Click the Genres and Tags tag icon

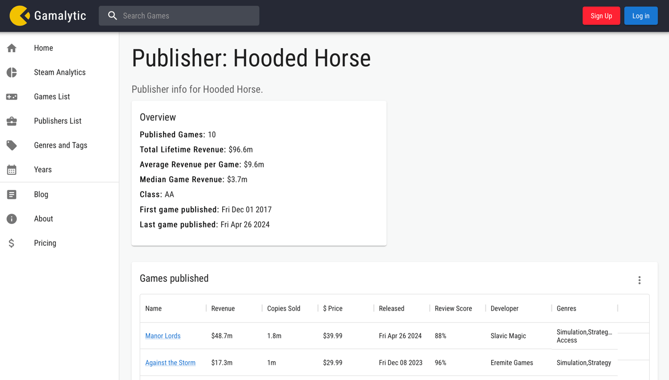click(11, 145)
